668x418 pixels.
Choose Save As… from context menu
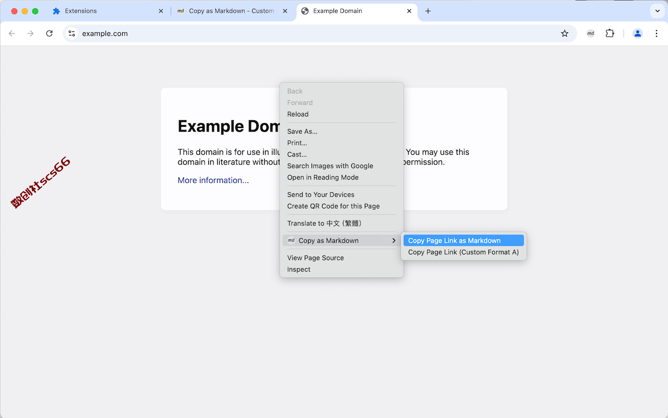click(342, 132)
